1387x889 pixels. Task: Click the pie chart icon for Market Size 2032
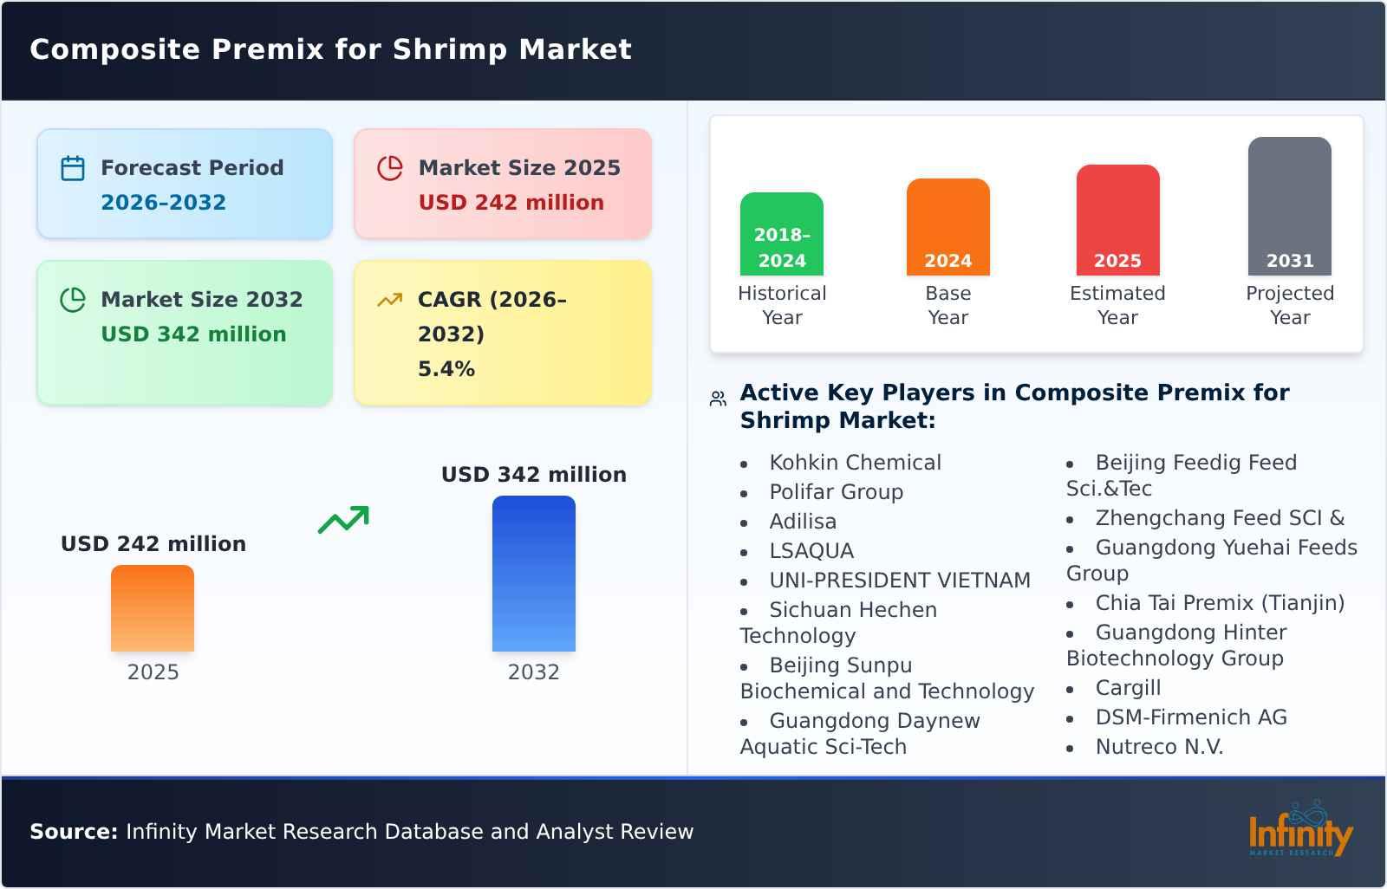pyautogui.click(x=72, y=299)
